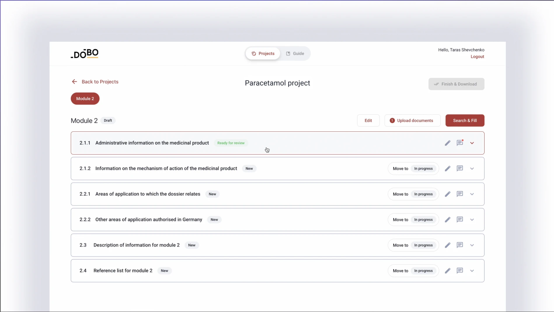The height and width of the screenshot is (312, 554).
Task: Toggle status to In progress for section 2.1.2
Action: 424,168
